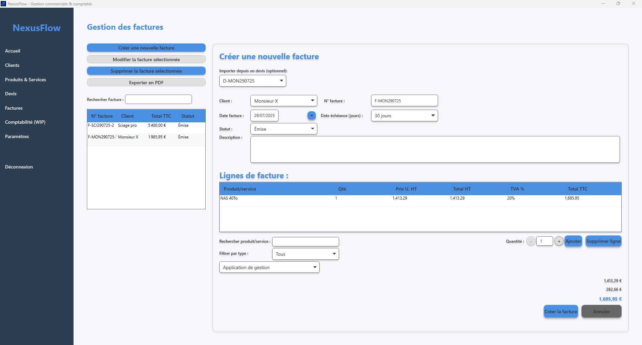Expand the Application de gestion product dropdown

pos(269,267)
